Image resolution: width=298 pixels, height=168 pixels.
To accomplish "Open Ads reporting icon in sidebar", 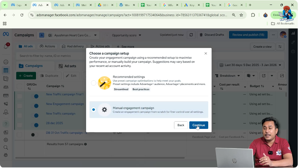I will point(6,79).
